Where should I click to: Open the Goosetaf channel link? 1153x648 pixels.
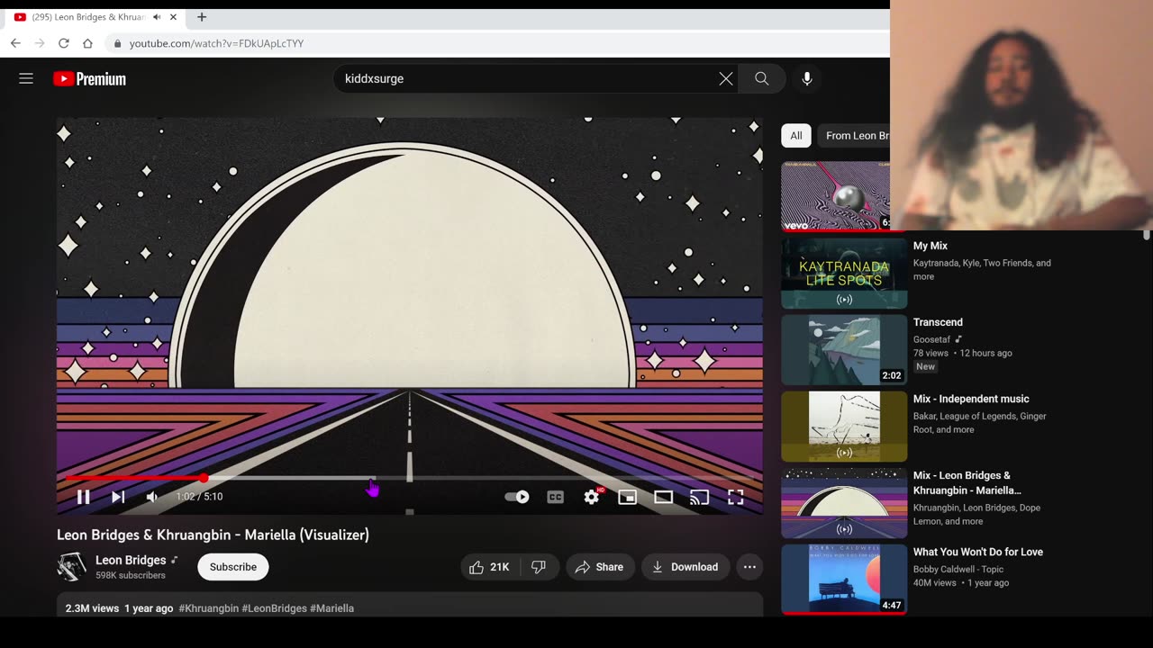coord(932,339)
